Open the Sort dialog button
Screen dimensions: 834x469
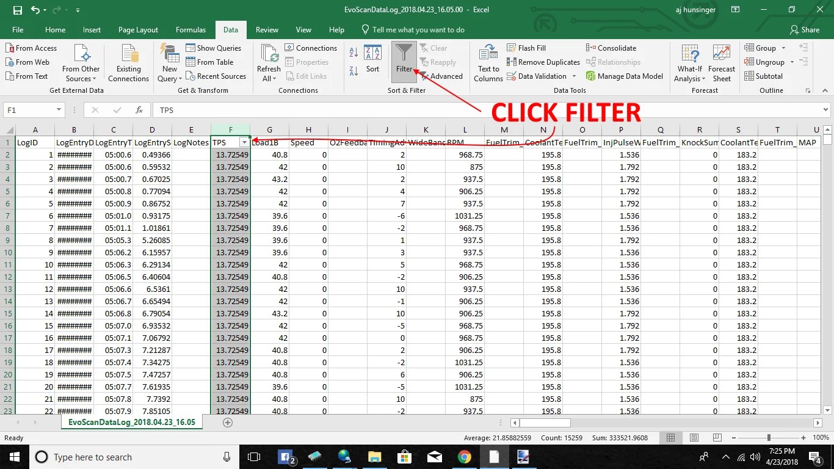[x=373, y=60]
